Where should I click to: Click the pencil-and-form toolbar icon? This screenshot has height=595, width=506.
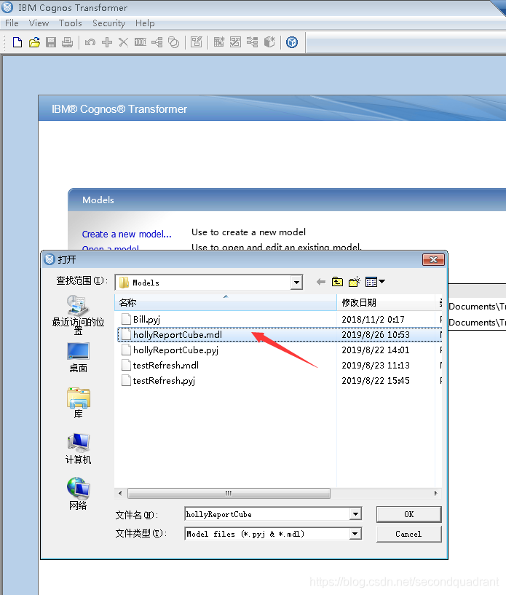[197, 42]
